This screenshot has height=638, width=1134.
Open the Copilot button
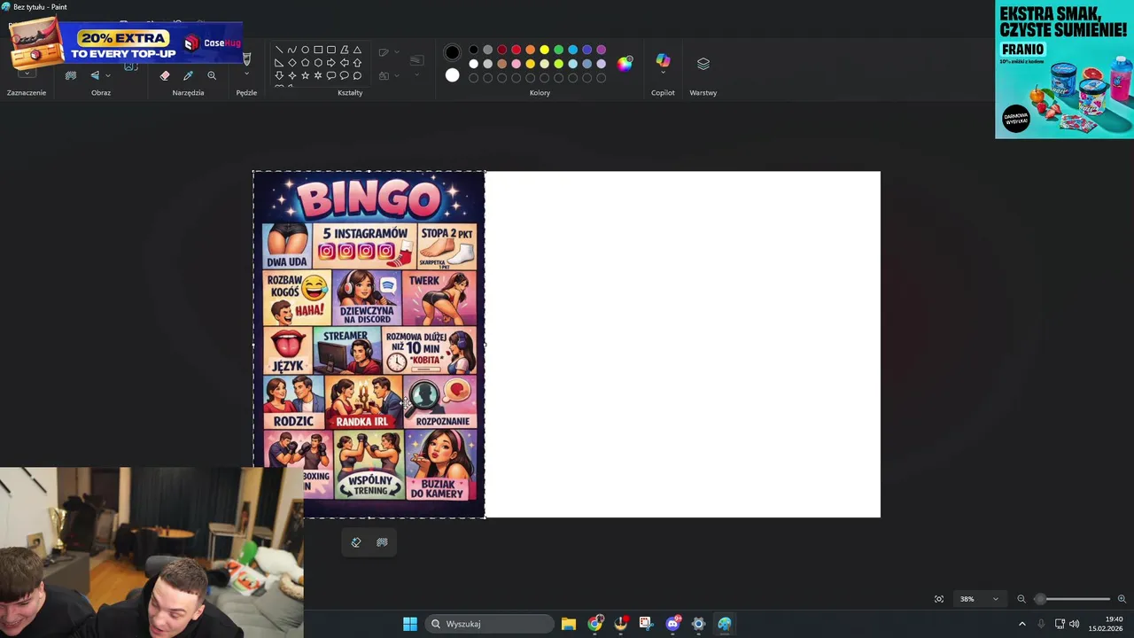[663, 60]
